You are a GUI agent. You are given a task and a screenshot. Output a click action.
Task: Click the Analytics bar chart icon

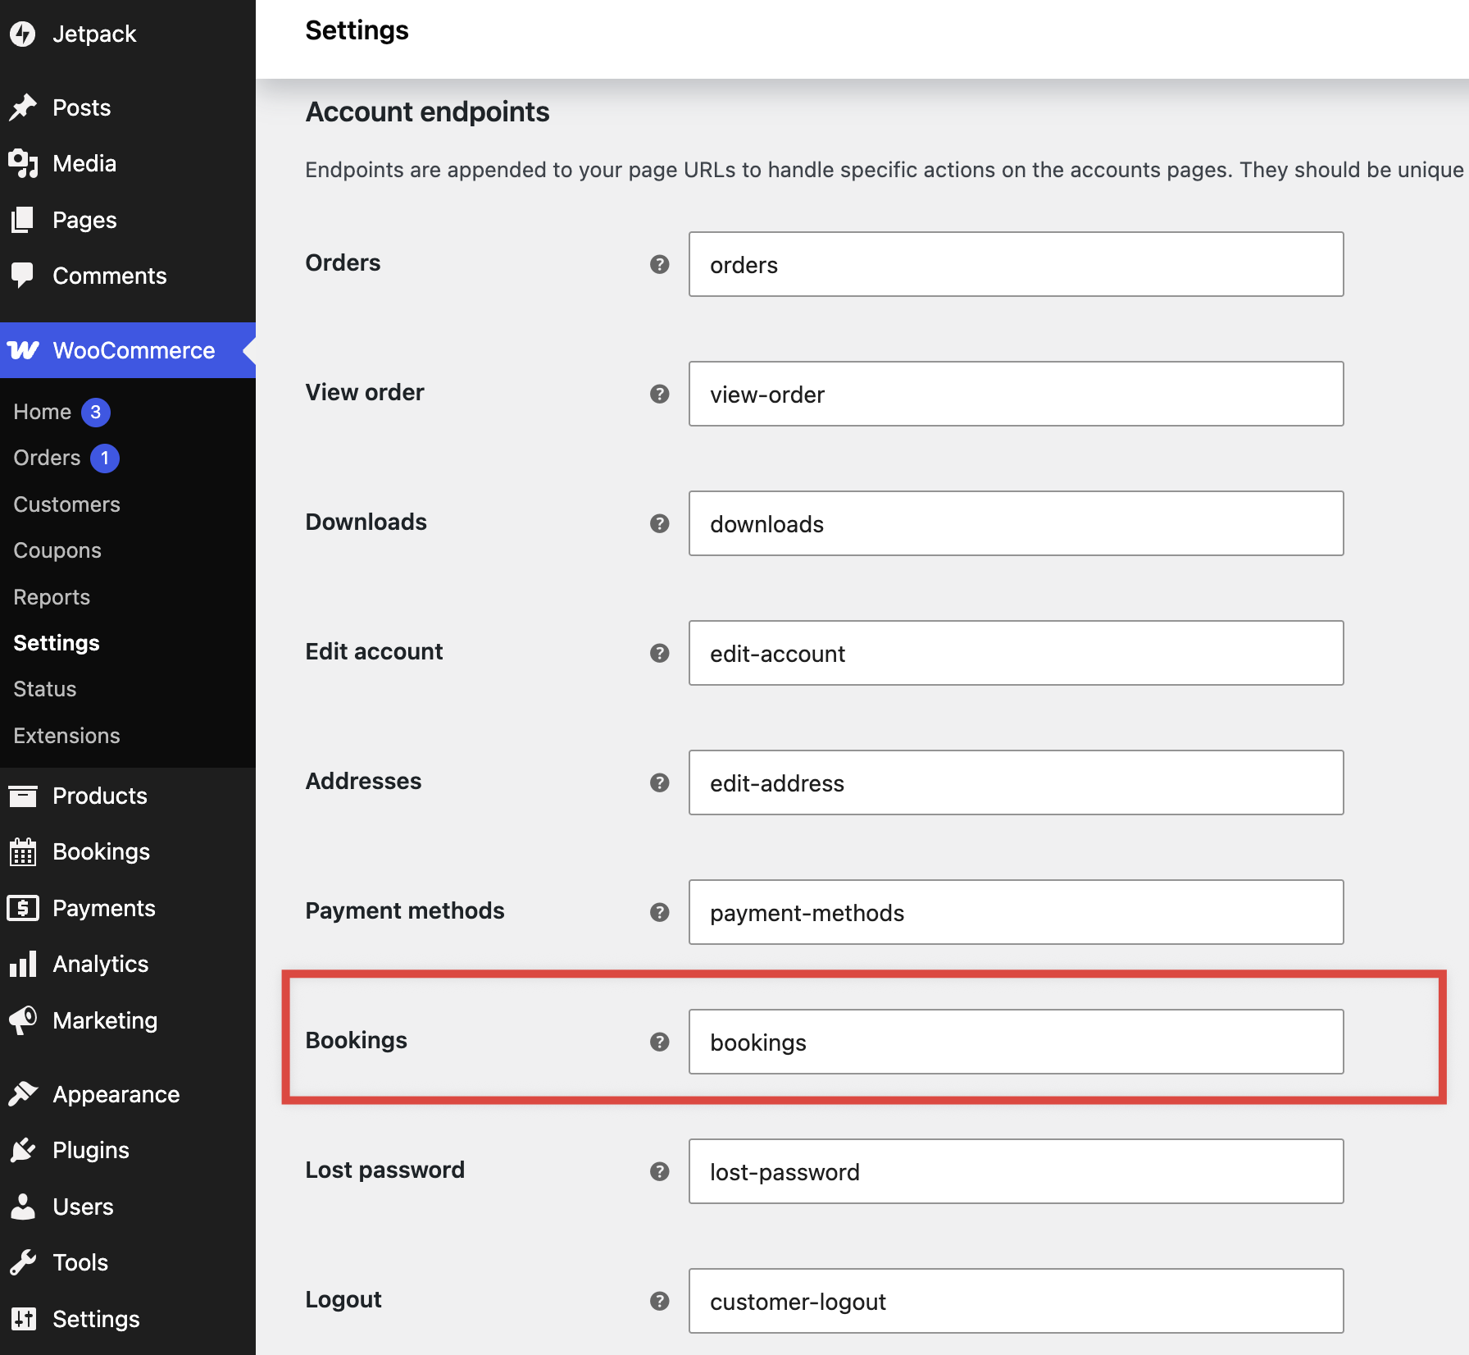pyautogui.click(x=23, y=964)
